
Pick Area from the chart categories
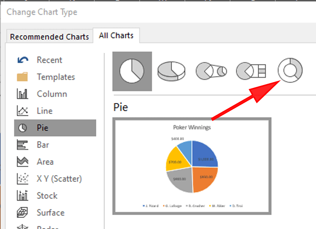(45, 162)
